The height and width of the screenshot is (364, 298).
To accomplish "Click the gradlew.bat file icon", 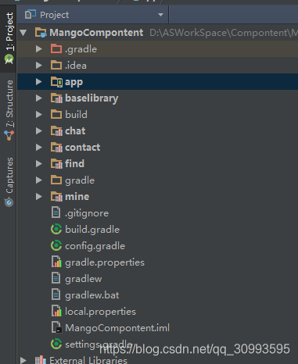I will tap(56, 294).
